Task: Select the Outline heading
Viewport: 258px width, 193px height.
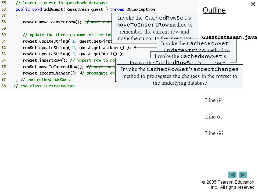Action: [214, 10]
